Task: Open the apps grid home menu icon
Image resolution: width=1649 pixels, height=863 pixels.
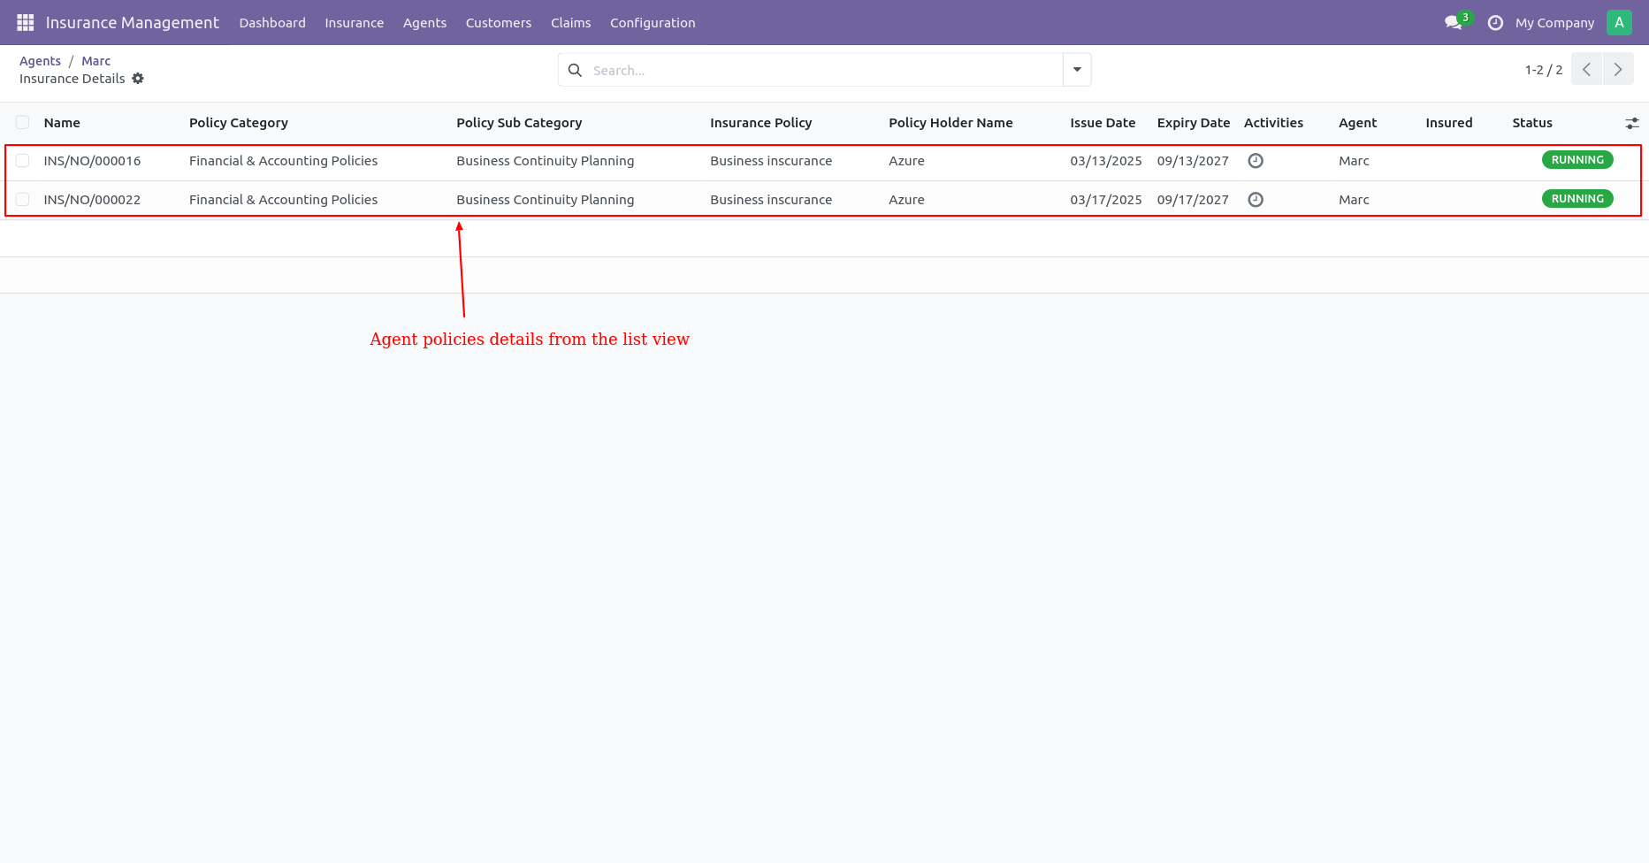Action: click(x=26, y=23)
